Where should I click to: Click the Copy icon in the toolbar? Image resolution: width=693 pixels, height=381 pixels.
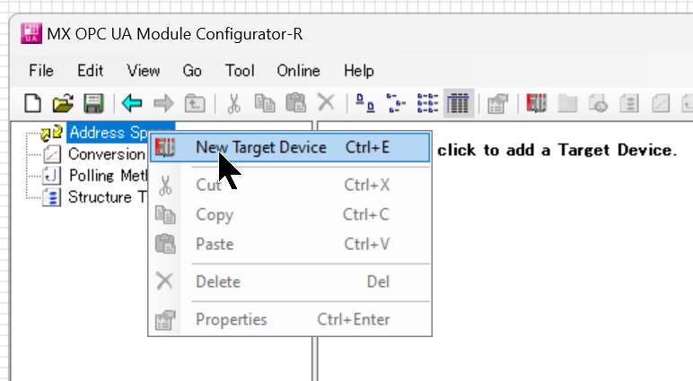point(265,104)
